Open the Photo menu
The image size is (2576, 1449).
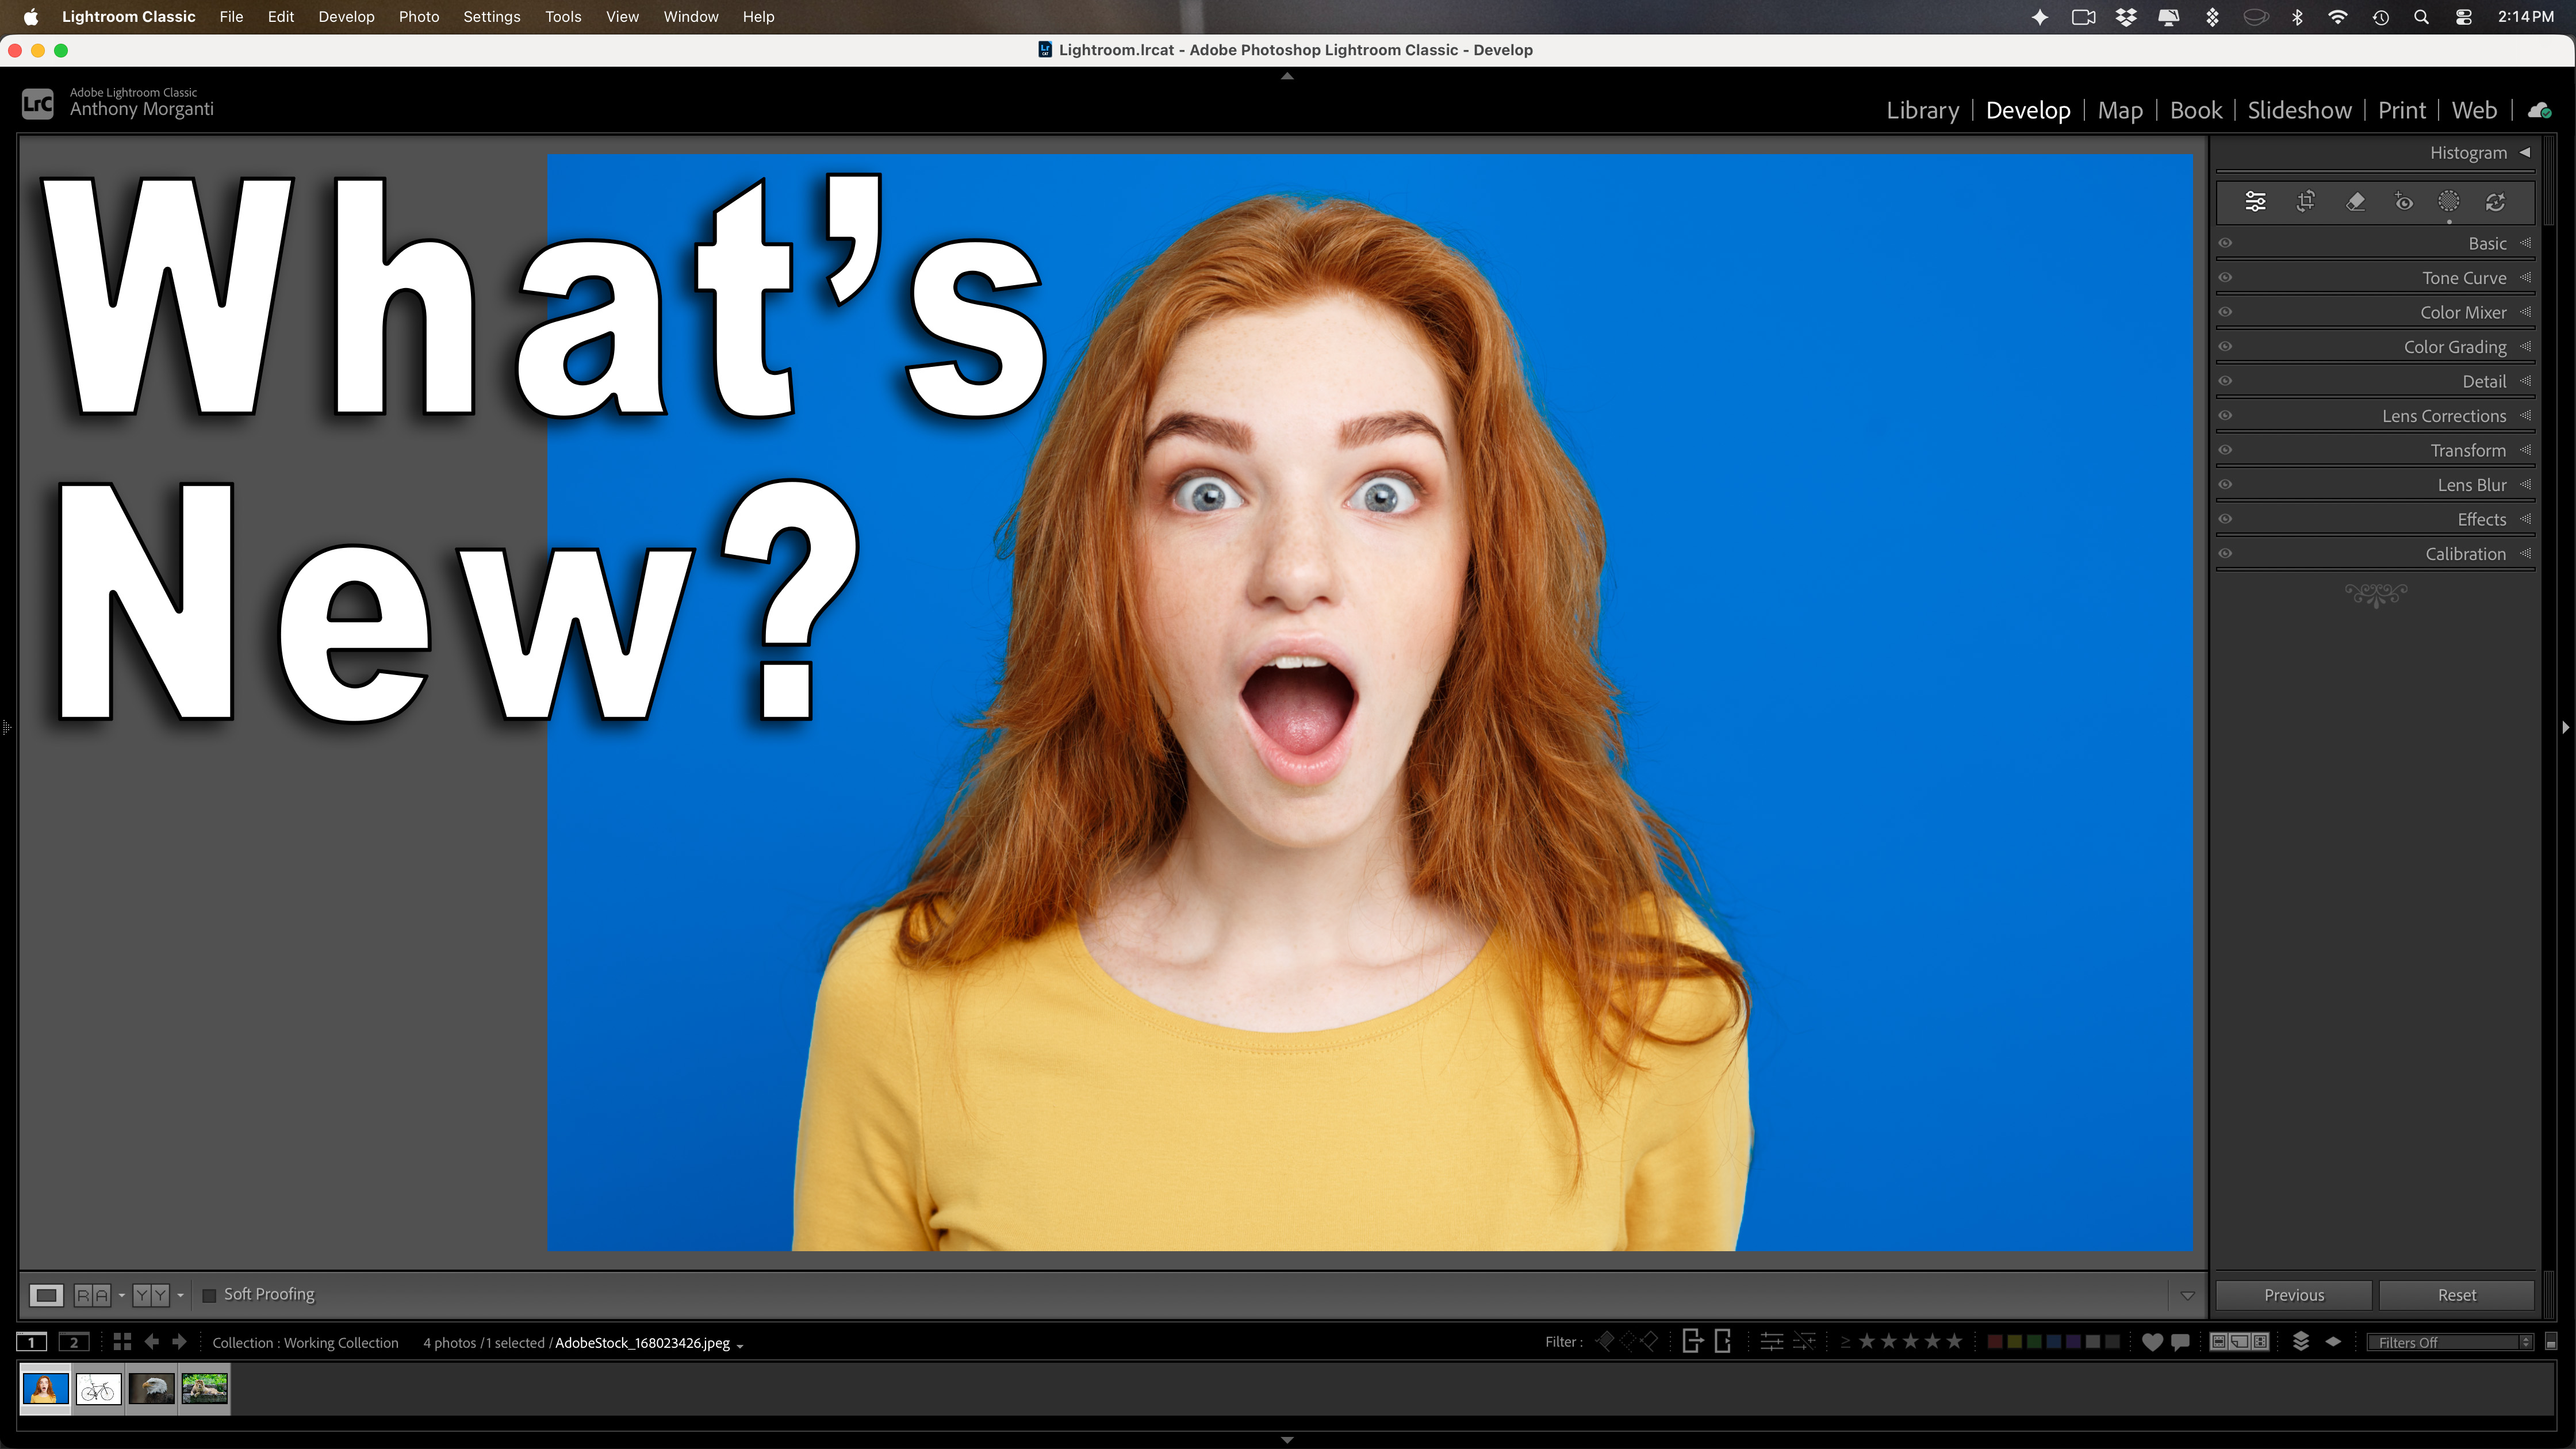click(x=418, y=17)
